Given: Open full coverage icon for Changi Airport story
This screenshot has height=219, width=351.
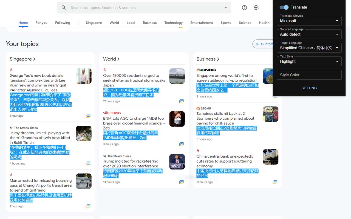Looking at the screenshot, I should (x=88, y=206).
